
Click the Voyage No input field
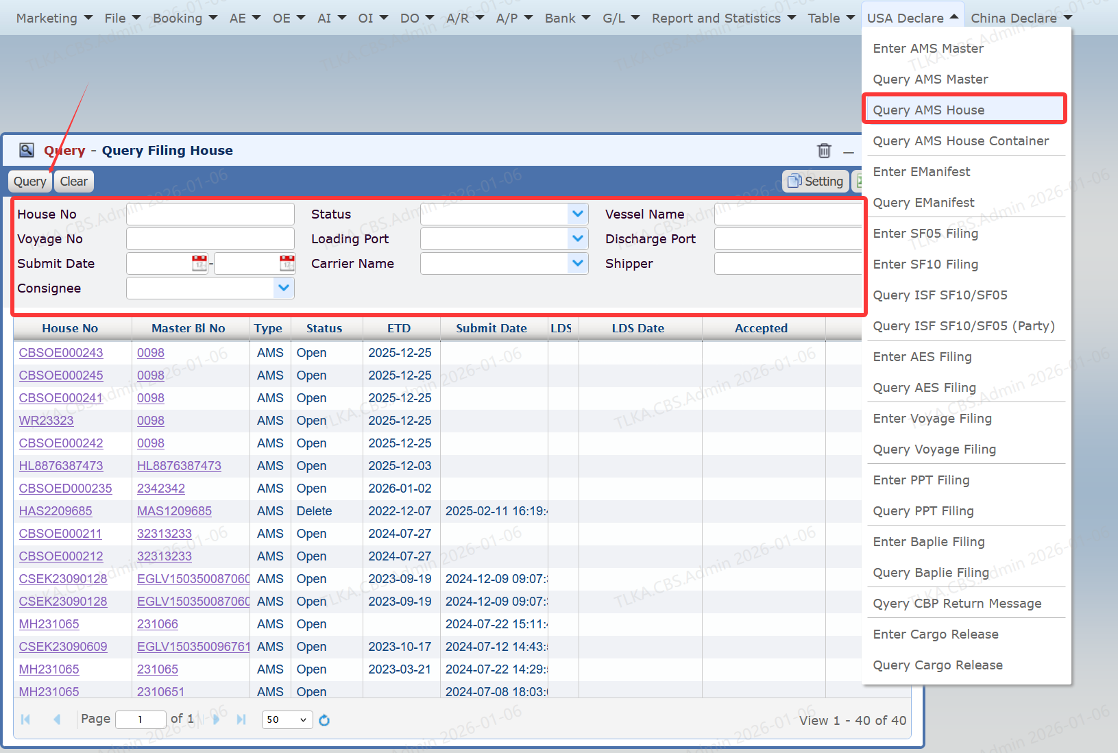pyautogui.click(x=210, y=238)
